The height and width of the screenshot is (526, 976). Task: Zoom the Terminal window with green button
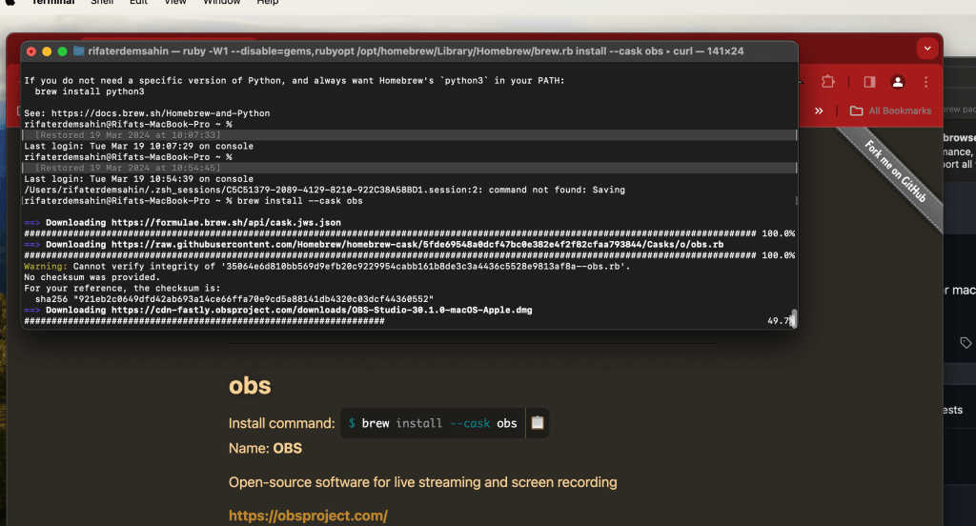click(62, 51)
